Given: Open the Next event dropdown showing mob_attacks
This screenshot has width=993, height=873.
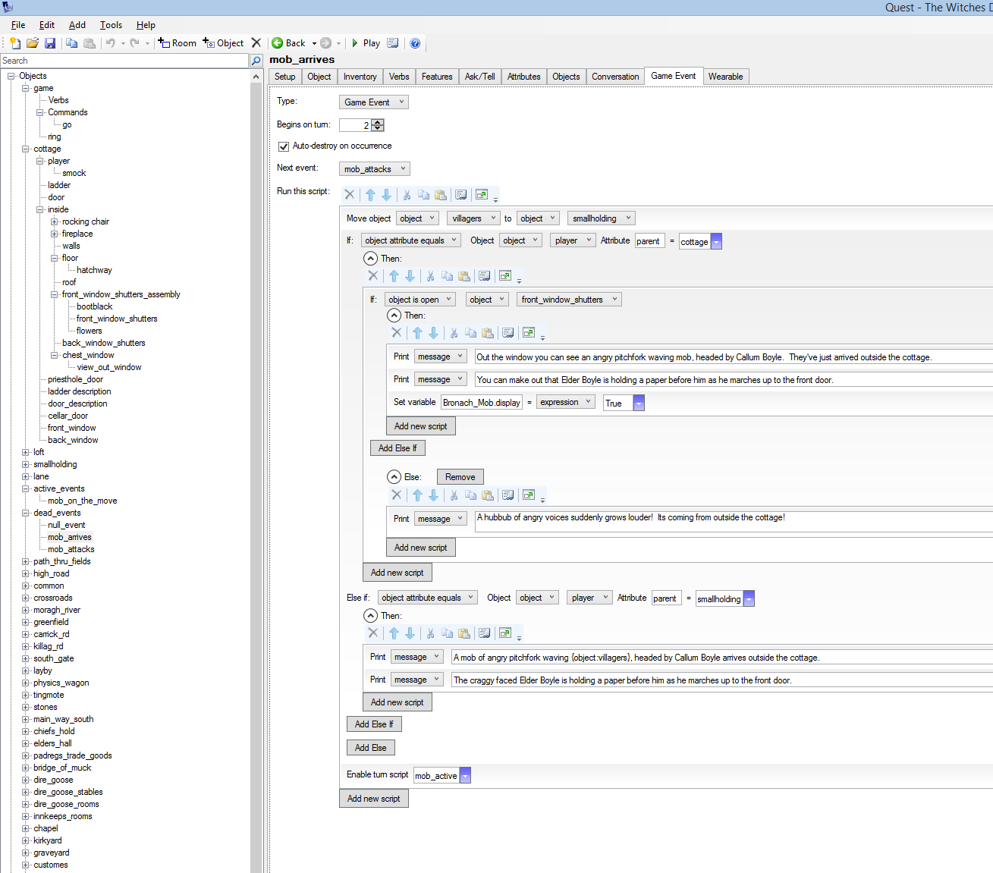Looking at the screenshot, I should 374,169.
